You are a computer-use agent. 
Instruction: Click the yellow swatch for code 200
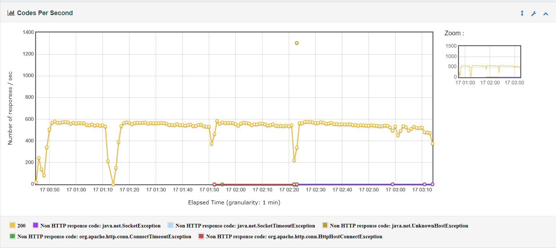tap(12, 225)
